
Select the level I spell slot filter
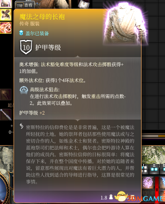(x=145, y=169)
